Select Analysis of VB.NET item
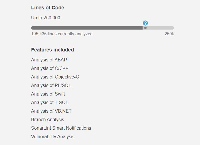This screenshot has height=145, width=200. click(51, 111)
